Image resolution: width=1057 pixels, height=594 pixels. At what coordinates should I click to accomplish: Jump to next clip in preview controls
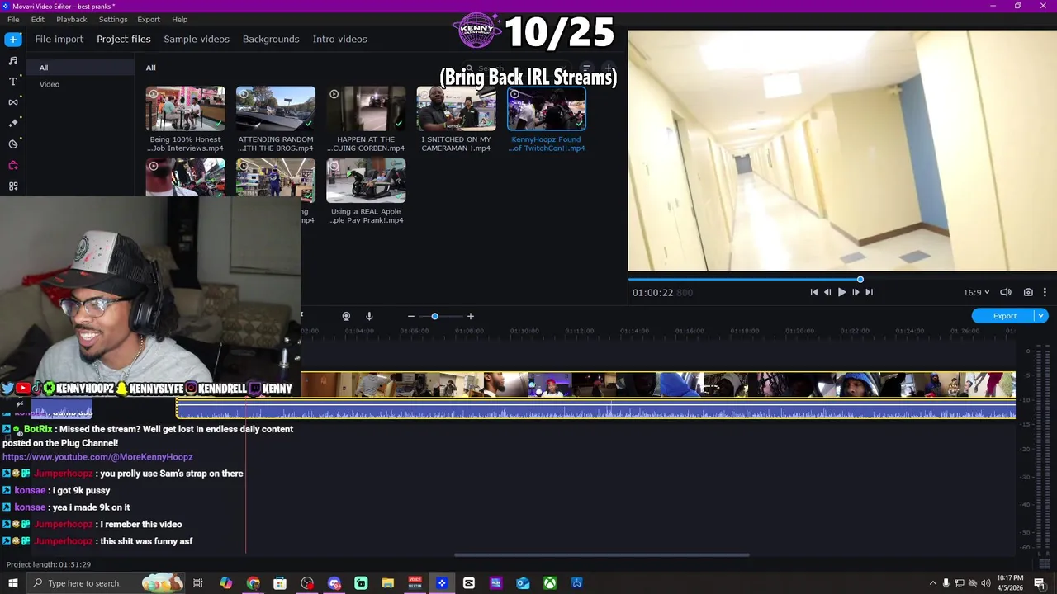[x=869, y=292]
